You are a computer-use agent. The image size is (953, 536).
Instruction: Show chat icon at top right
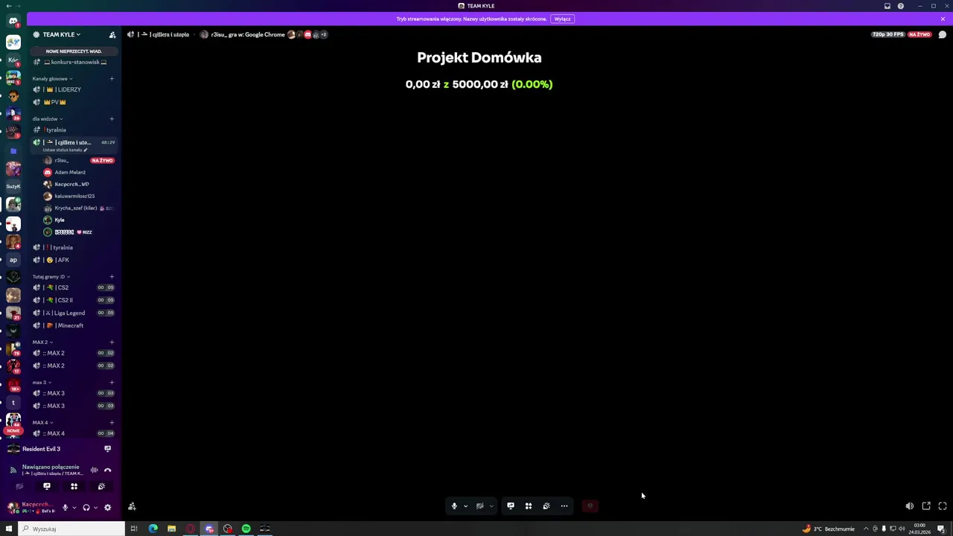(x=943, y=34)
